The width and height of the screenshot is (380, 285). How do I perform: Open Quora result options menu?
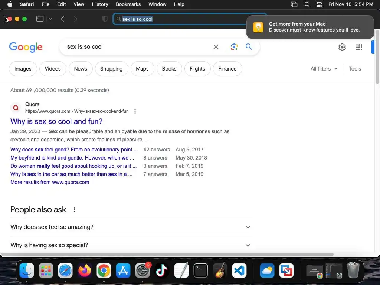[x=135, y=111]
